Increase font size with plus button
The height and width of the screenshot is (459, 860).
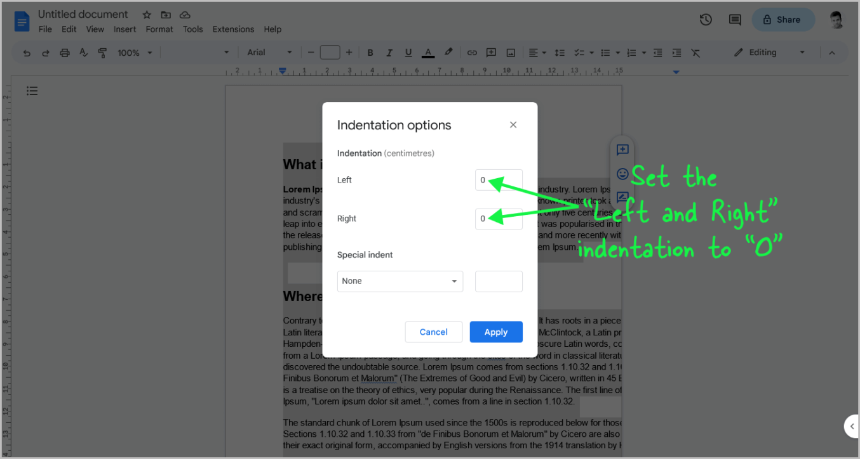click(349, 53)
